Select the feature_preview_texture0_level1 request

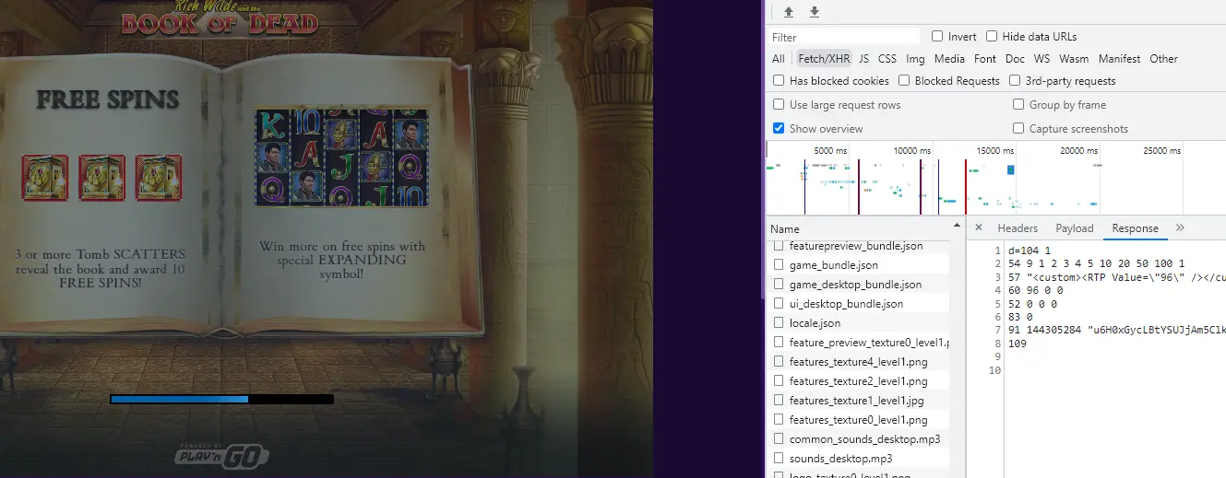point(859,343)
